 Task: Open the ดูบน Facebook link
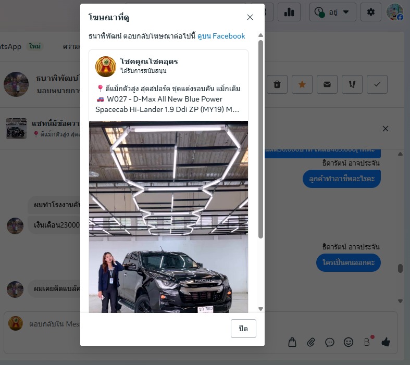pos(221,36)
